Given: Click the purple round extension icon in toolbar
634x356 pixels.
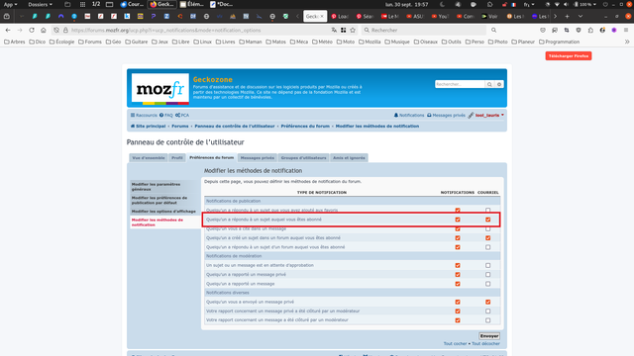Looking at the screenshot, I should (x=614, y=31).
